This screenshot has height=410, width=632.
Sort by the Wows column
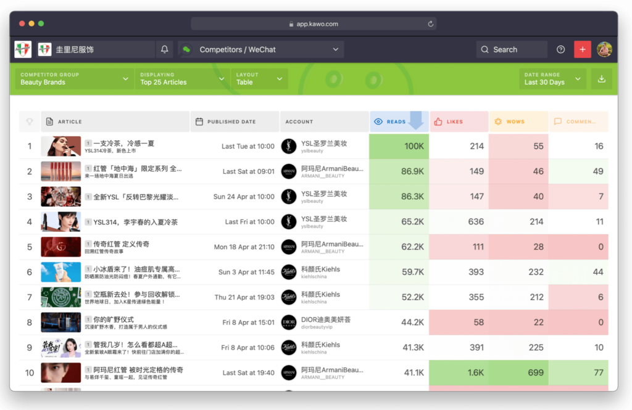click(518, 121)
